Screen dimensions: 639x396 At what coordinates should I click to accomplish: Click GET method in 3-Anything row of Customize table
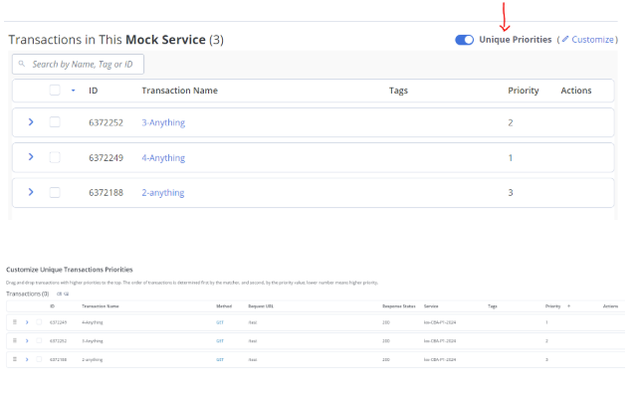pos(220,341)
